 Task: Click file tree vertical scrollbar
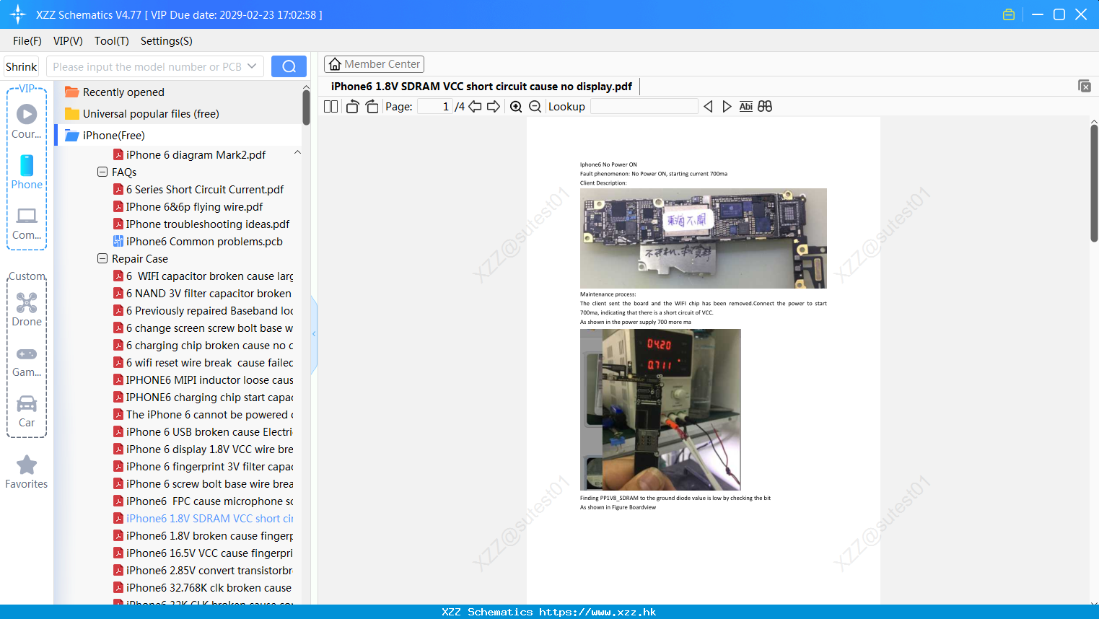(x=306, y=108)
